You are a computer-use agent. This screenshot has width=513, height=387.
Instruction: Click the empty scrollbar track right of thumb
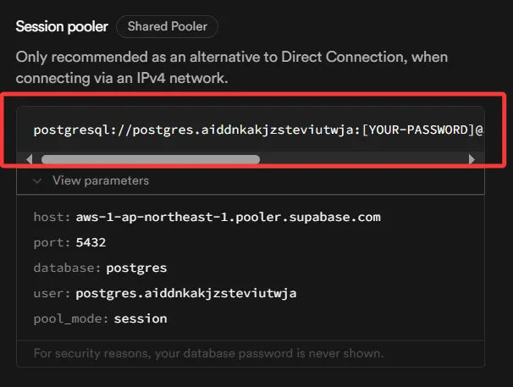[362, 158]
